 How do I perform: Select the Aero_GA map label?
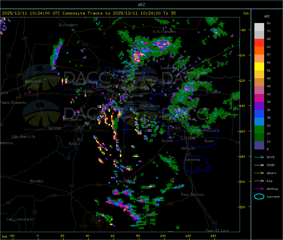coord(188,148)
